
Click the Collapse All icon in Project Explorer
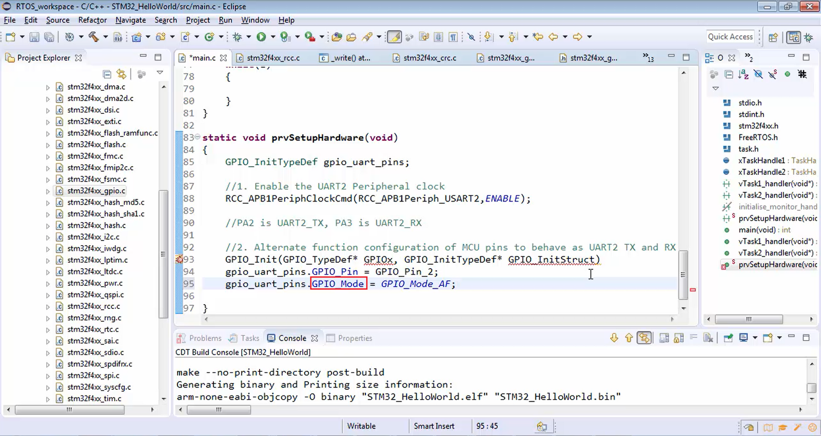(x=107, y=74)
